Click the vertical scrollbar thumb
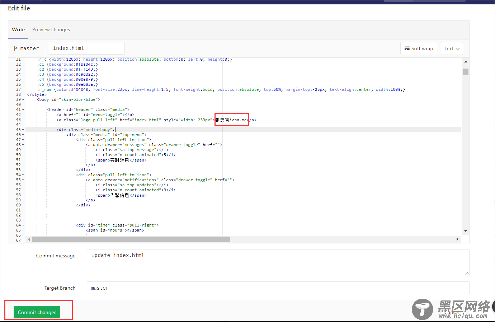495x322 pixels. 466,71
